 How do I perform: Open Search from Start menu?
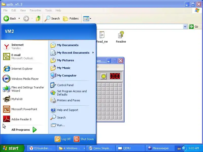click(x=72, y=118)
